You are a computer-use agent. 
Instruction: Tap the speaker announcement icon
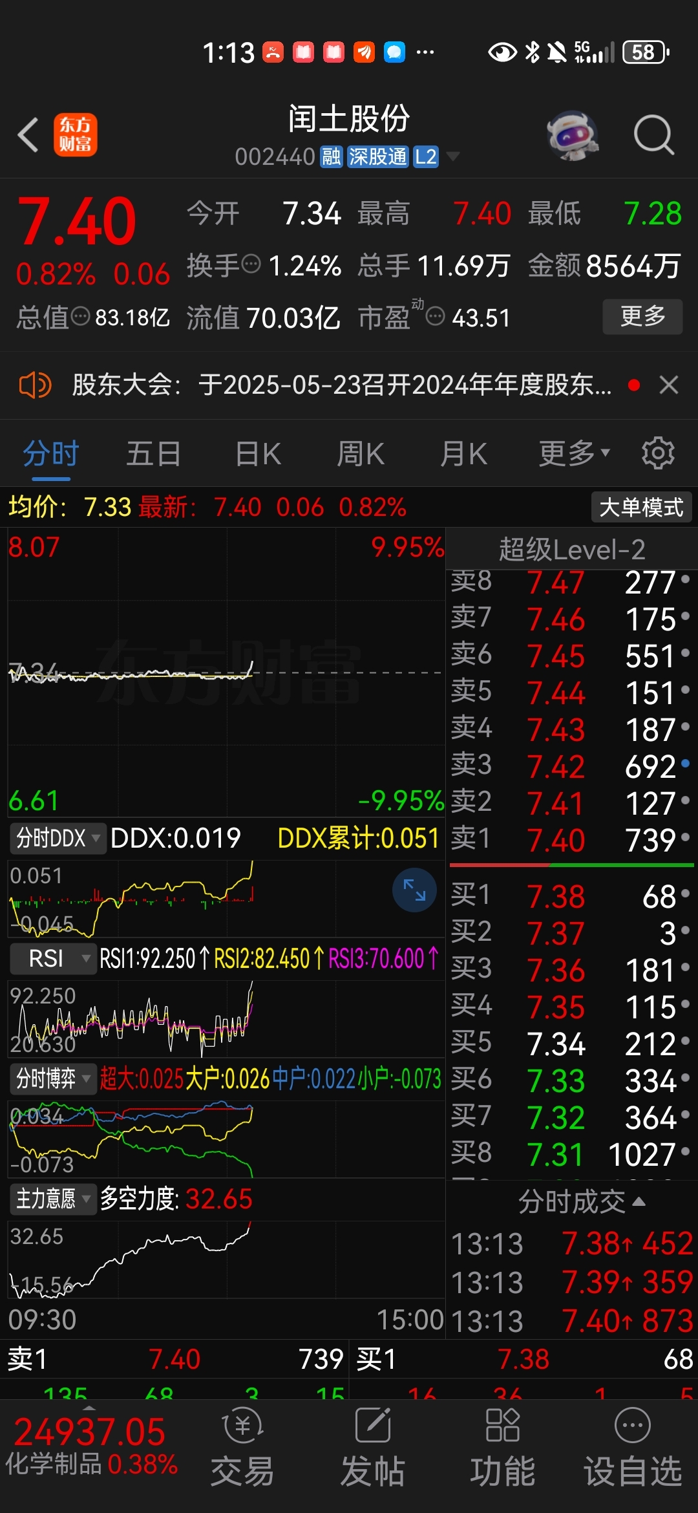35,385
